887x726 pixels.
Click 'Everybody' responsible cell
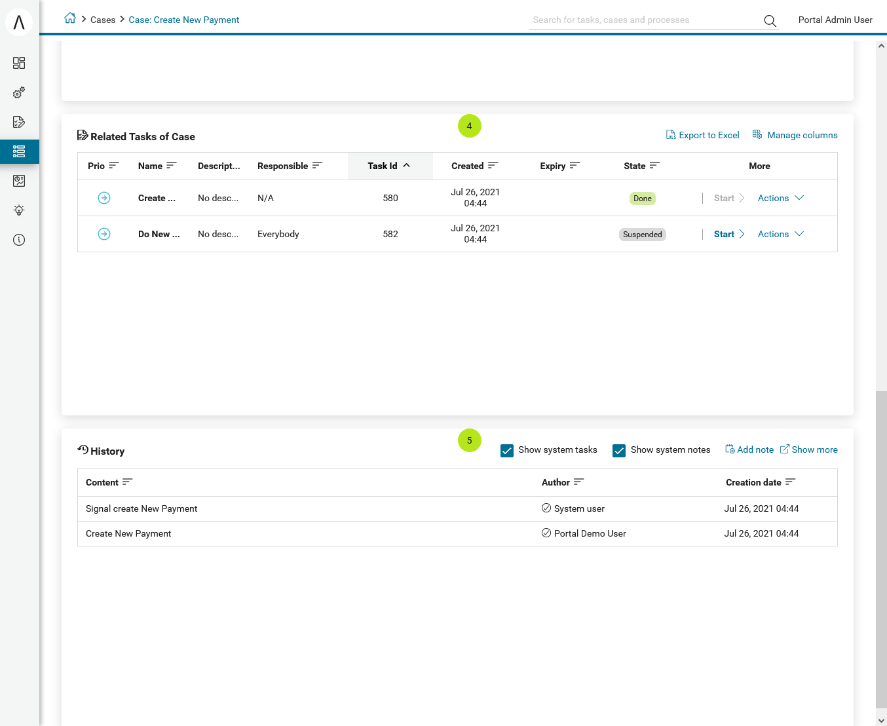(278, 234)
